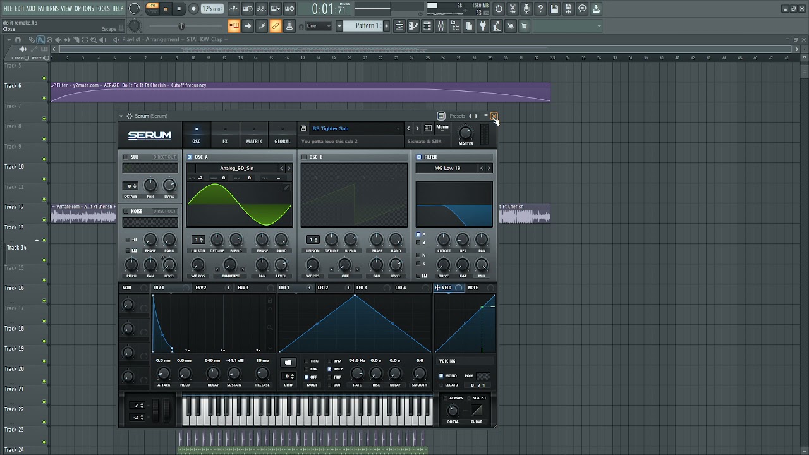Screen dimensions: 809x455
Task: Toggle the MONO voicing checkbox
Action: 441,376
